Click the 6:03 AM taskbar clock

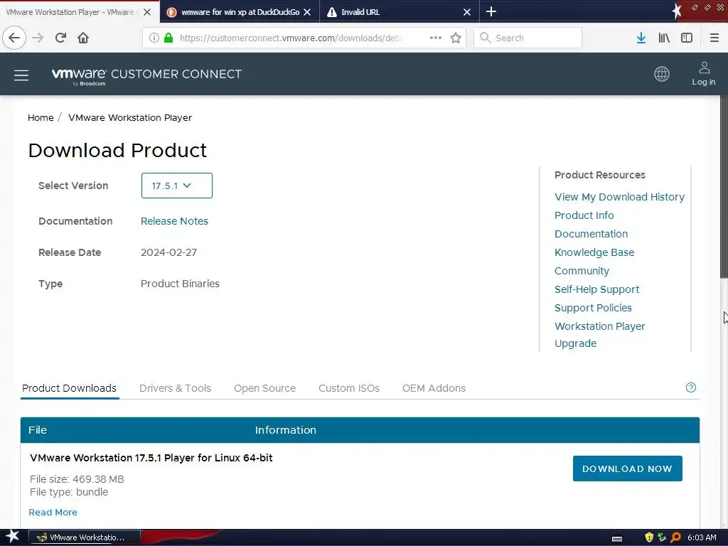click(702, 537)
